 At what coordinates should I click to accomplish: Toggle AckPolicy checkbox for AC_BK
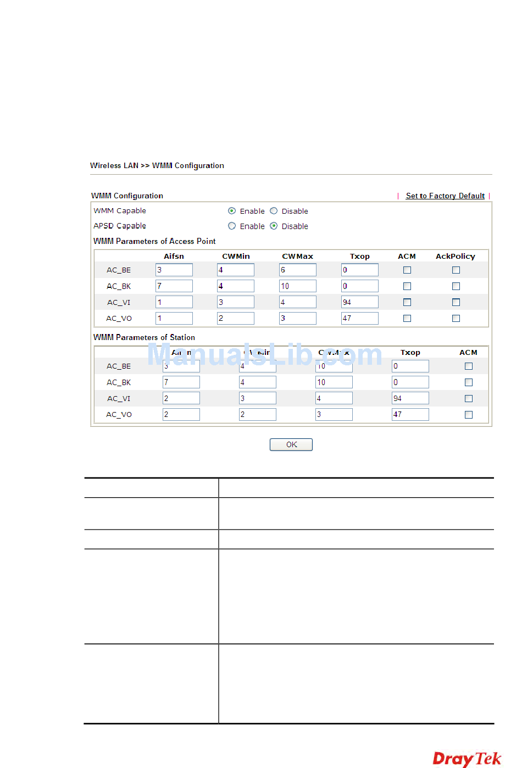456,286
